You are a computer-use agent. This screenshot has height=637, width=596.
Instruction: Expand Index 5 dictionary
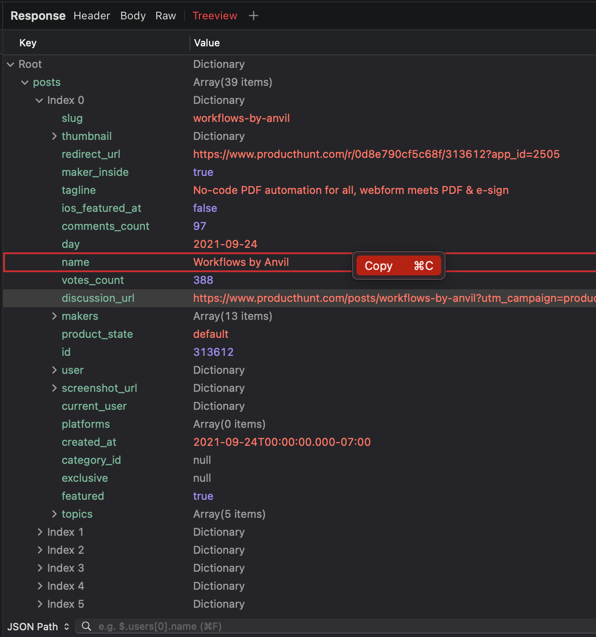40,604
